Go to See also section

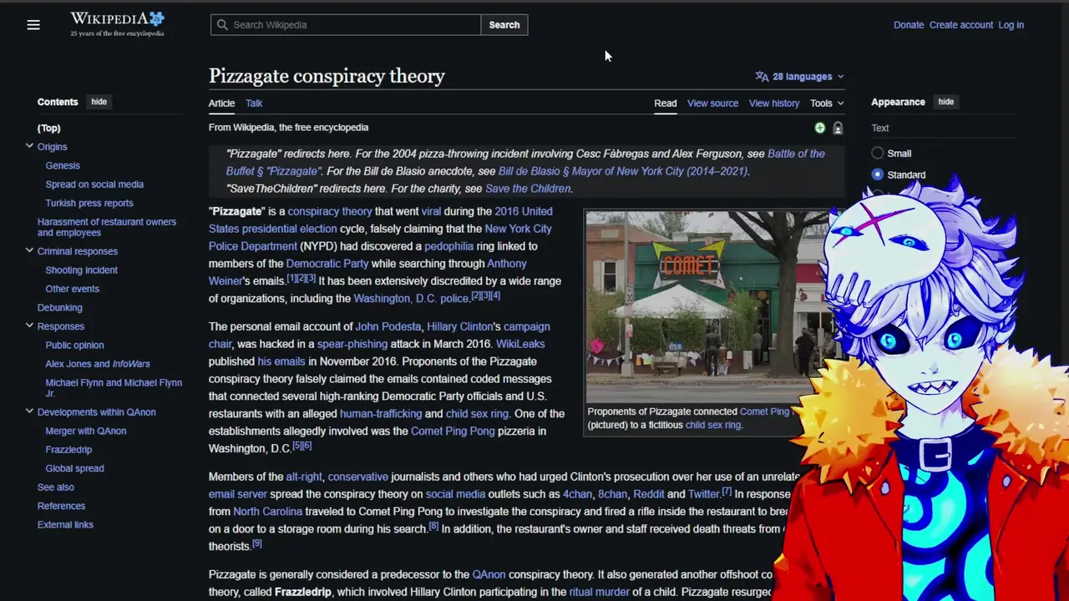click(55, 487)
